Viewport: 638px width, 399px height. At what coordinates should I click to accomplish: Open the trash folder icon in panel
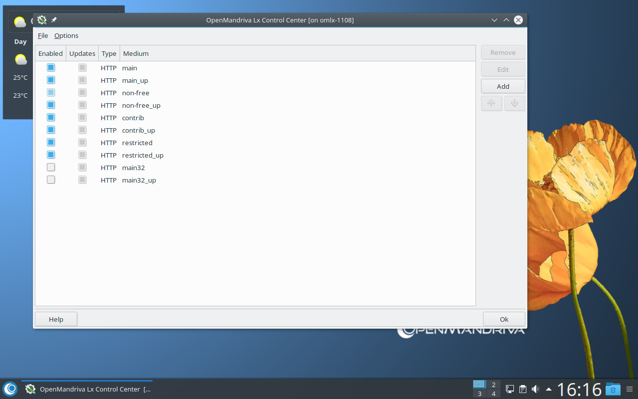(613, 389)
